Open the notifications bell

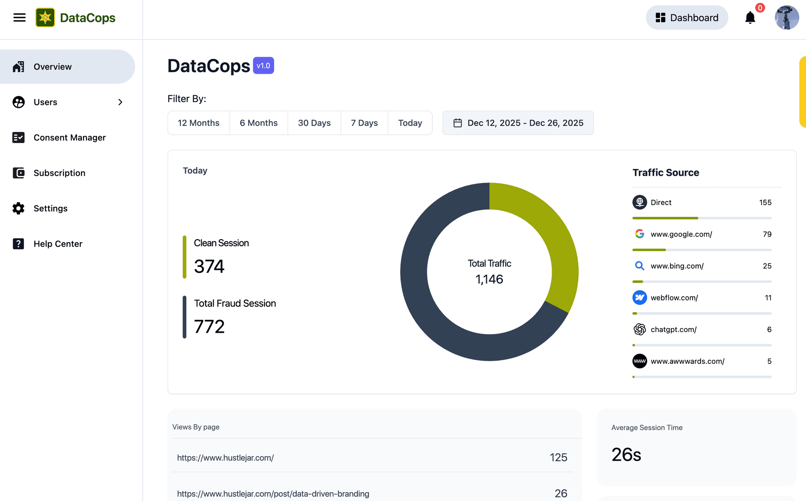pos(750,18)
